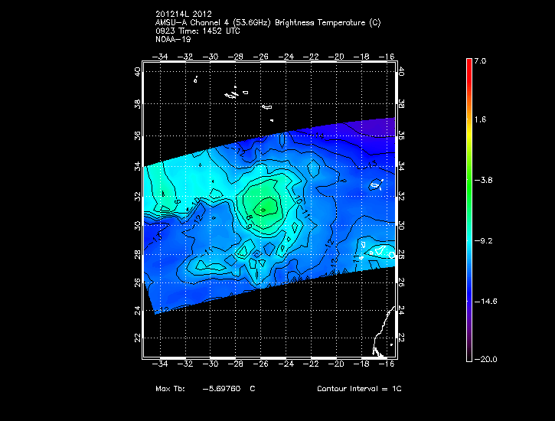Click the NOAA-19 satellite label
This screenshot has width=555, height=421.
point(171,38)
